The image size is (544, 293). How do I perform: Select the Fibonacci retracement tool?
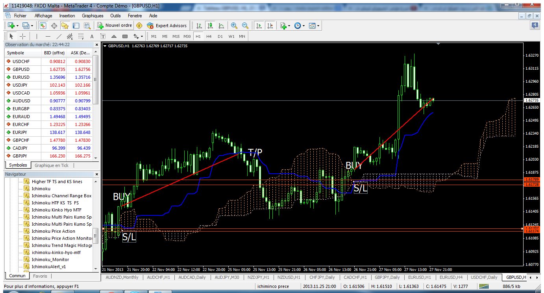pyautogui.click(x=81, y=36)
